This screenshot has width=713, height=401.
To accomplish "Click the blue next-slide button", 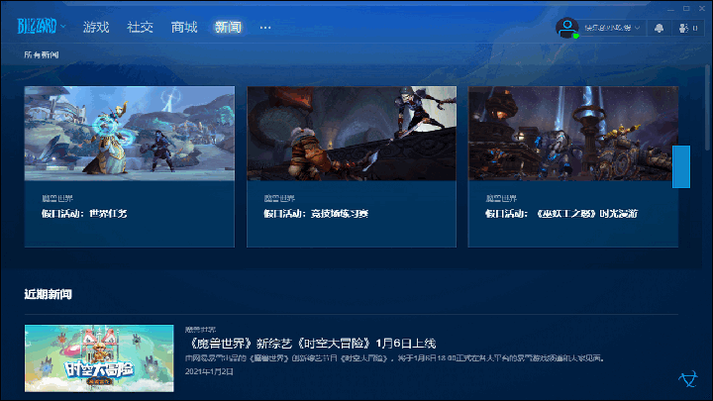I will (x=681, y=167).
